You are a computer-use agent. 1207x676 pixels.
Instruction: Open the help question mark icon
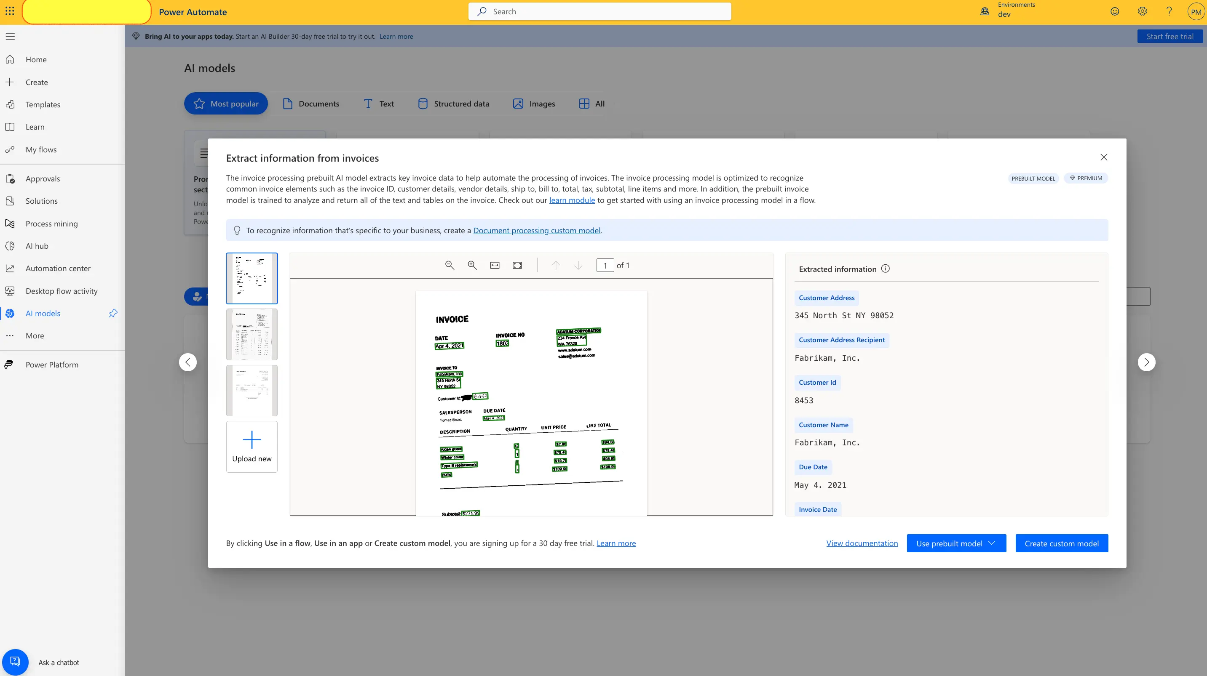click(1169, 11)
